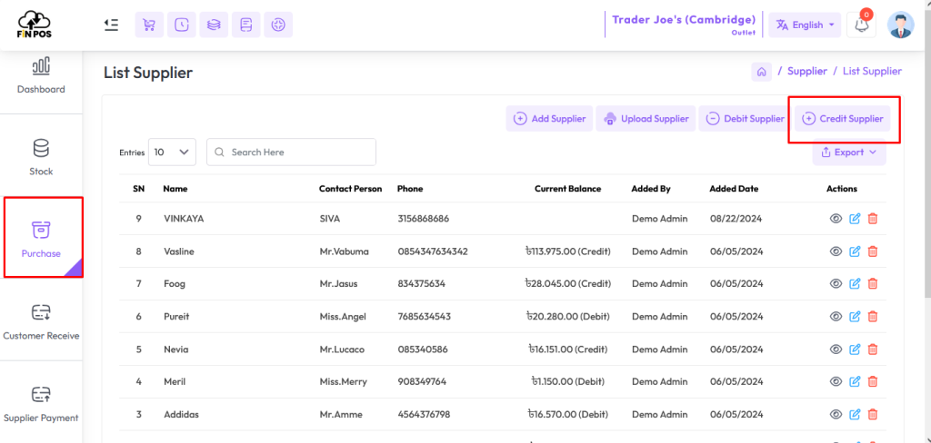
Task: Sort by the Current Balance column header
Action: [567, 189]
